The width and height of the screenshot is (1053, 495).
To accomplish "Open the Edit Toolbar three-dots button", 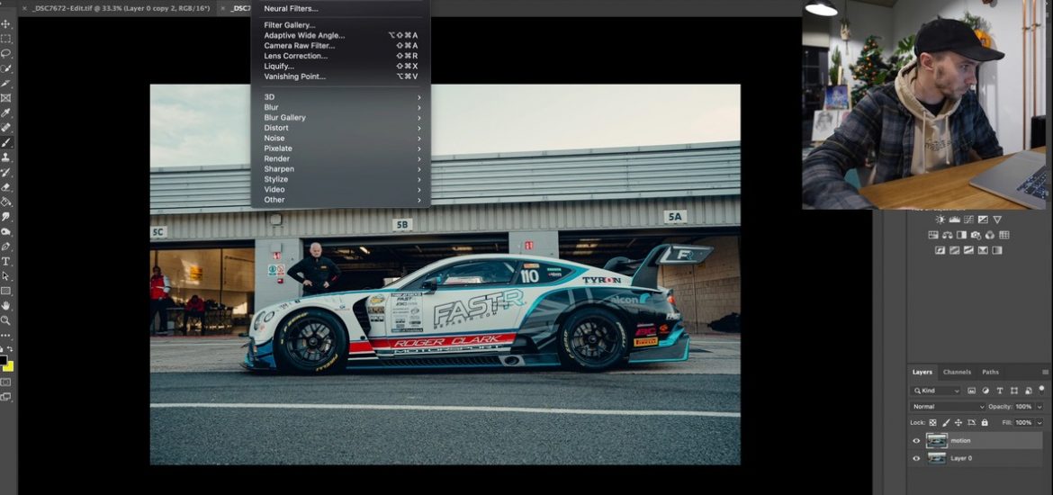I will [x=5, y=335].
